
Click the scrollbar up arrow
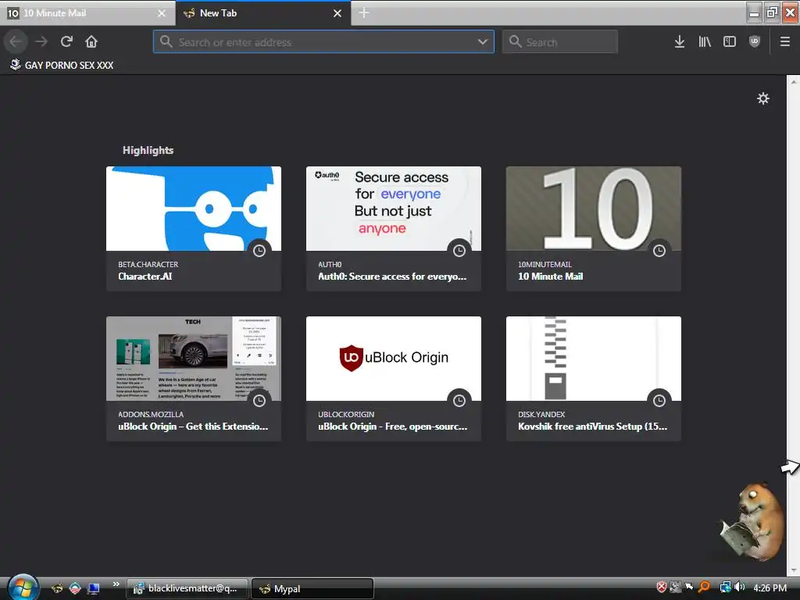[x=793, y=81]
